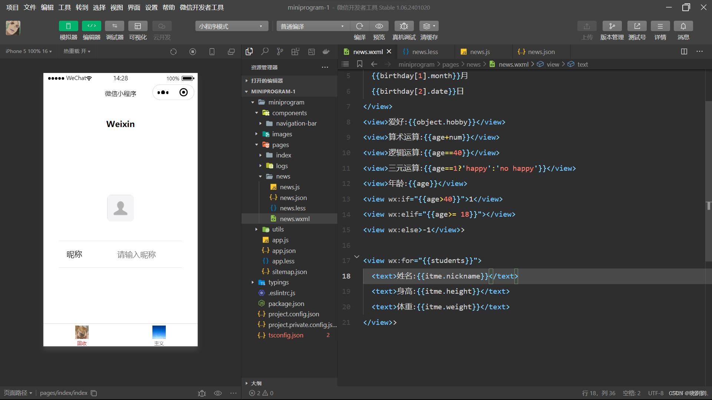This screenshot has width=712, height=400.
Task: Click the editor vertical scrollbar
Action: (x=708, y=181)
